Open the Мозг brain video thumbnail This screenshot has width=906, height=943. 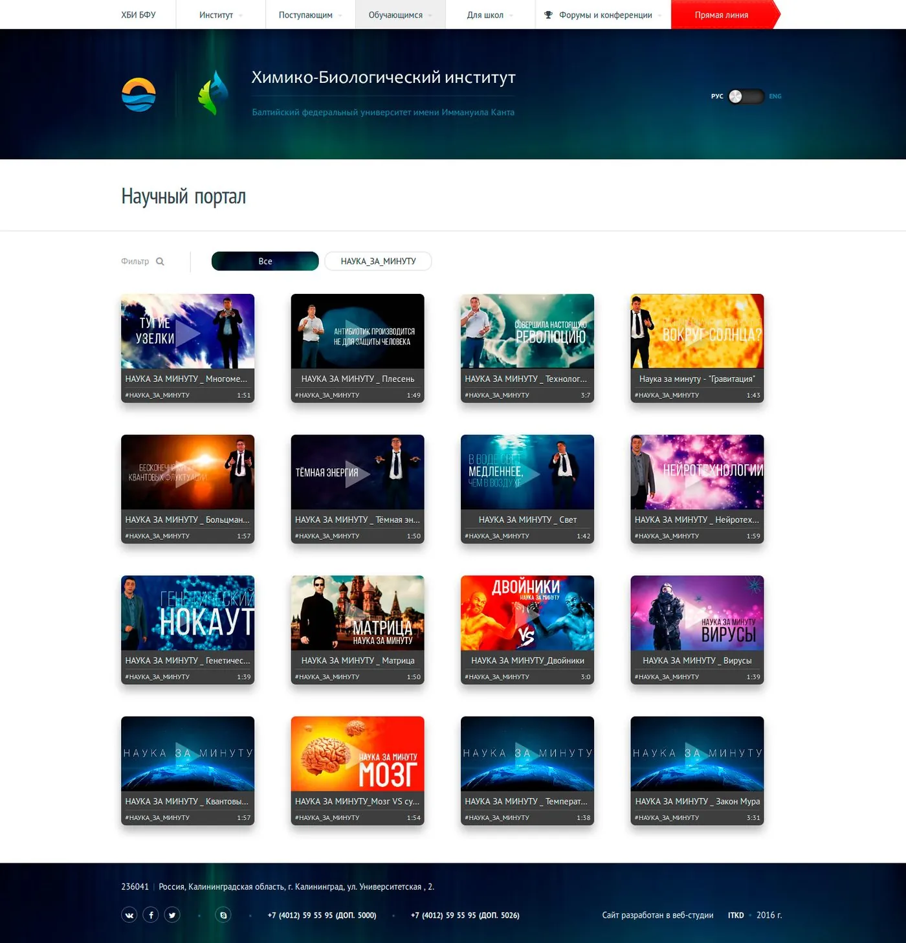357,753
